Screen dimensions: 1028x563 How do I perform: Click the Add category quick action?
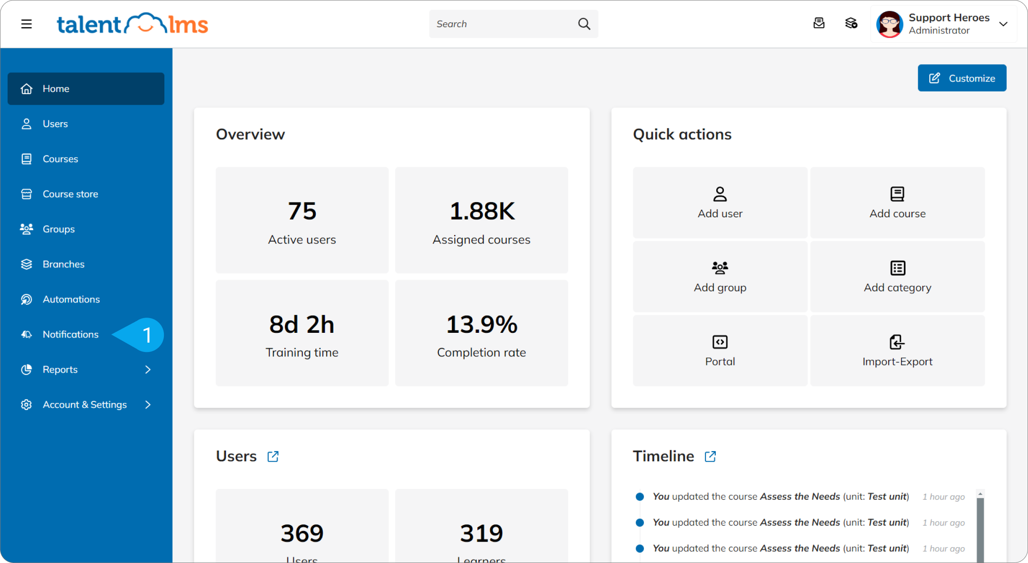[x=897, y=277]
